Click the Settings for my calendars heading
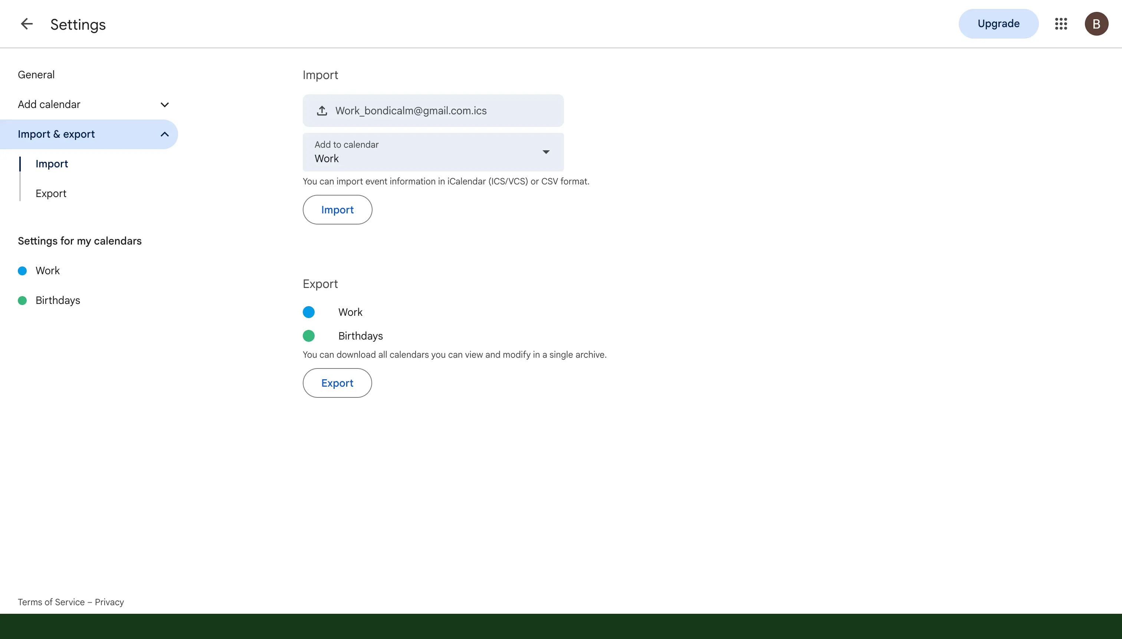1122x639 pixels. (x=79, y=241)
